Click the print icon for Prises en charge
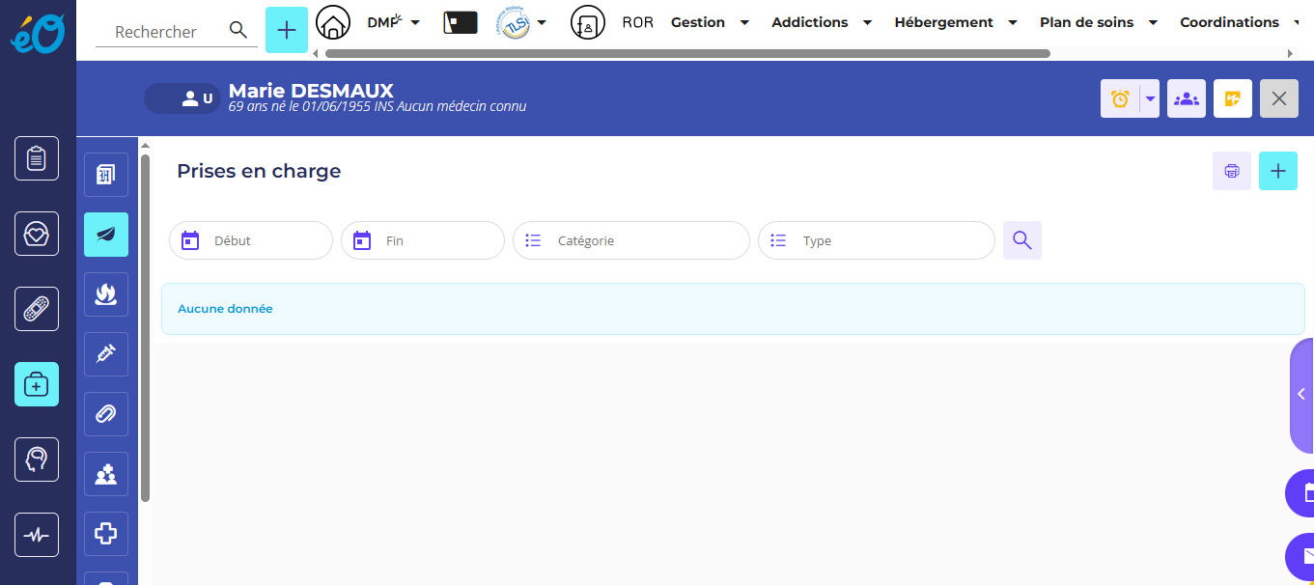The width and height of the screenshot is (1314, 585). pyautogui.click(x=1232, y=171)
